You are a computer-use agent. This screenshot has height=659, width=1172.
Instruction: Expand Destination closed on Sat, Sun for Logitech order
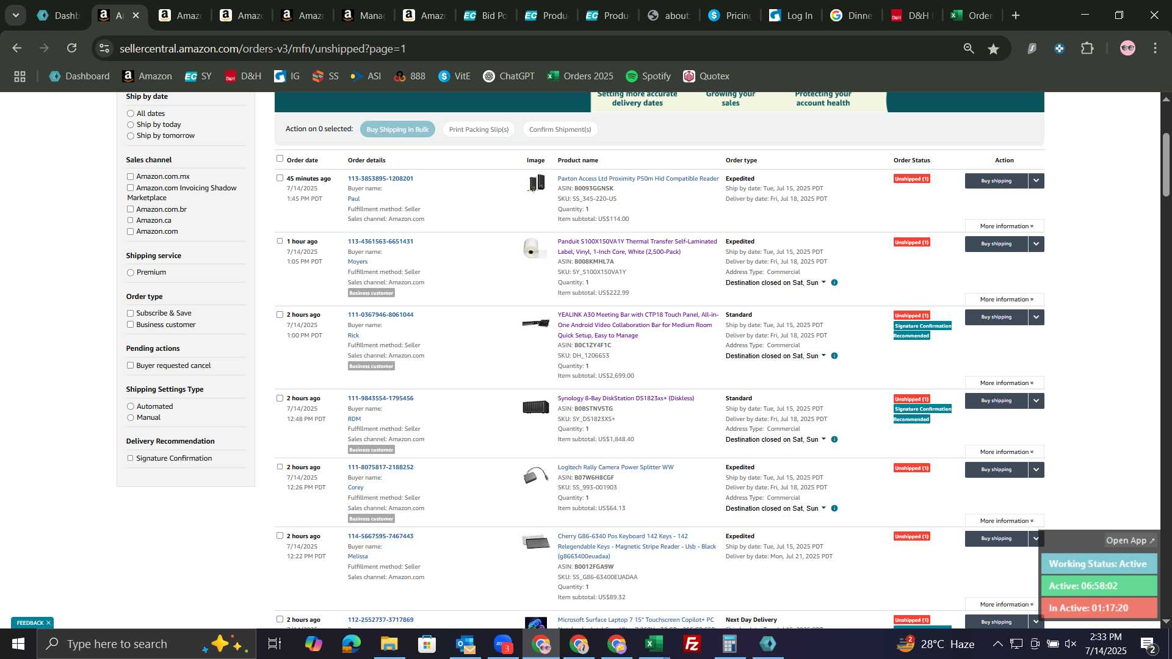coord(776,508)
